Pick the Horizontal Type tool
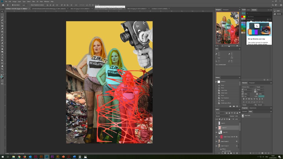 click(2, 57)
